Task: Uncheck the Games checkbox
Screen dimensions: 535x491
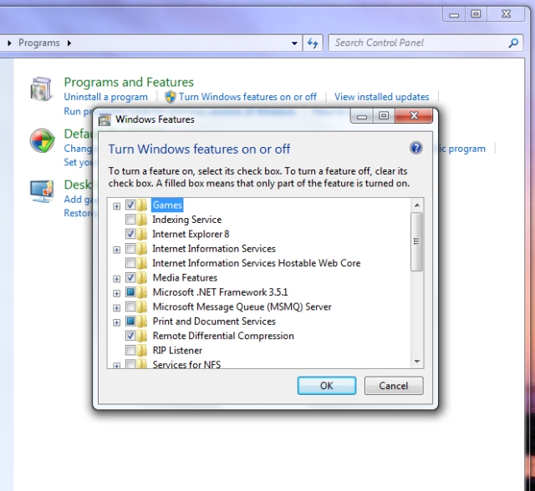Action: pos(130,205)
